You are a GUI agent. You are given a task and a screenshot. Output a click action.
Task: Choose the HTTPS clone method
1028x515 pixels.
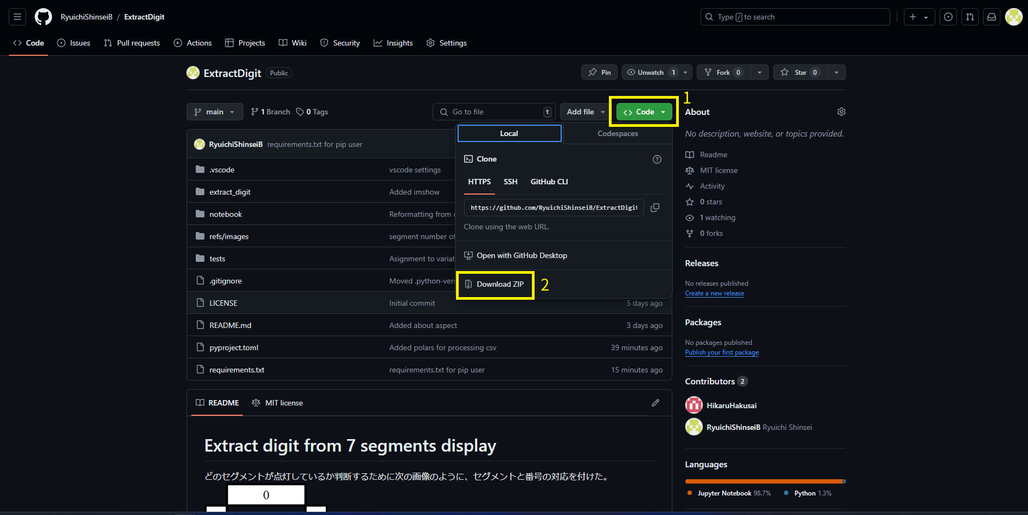pyautogui.click(x=479, y=182)
